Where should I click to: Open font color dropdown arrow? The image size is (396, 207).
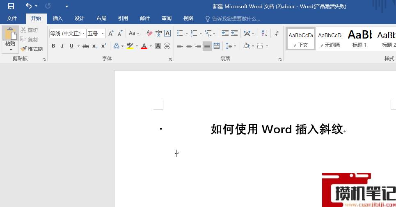click(151, 46)
